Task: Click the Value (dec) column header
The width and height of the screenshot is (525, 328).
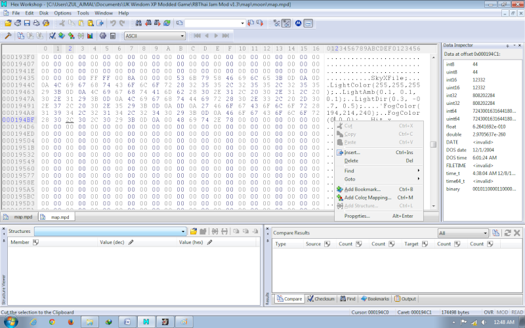Action: click(x=136, y=242)
